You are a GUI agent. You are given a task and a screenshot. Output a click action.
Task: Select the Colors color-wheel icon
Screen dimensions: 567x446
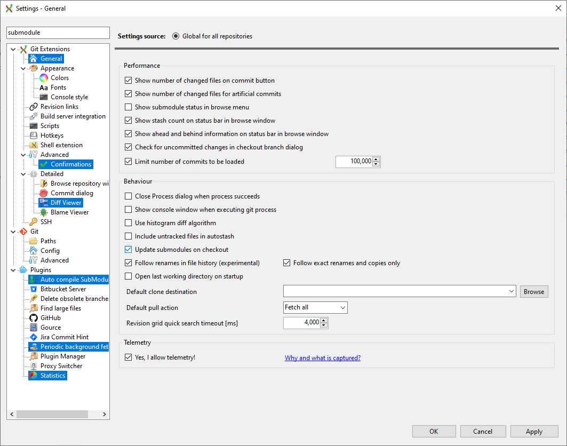pyautogui.click(x=43, y=77)
